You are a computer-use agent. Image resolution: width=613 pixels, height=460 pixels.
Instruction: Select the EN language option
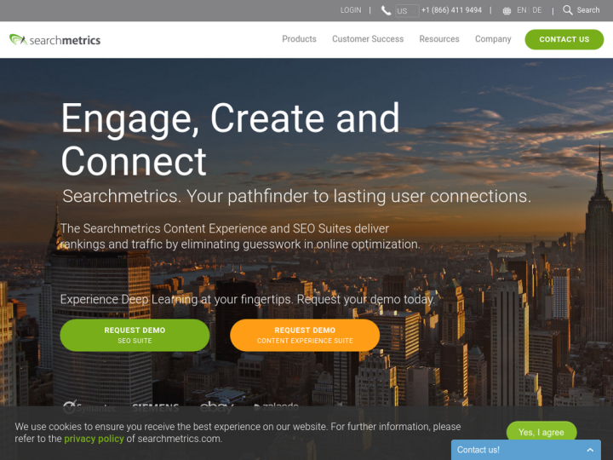[x=522, y=10]
